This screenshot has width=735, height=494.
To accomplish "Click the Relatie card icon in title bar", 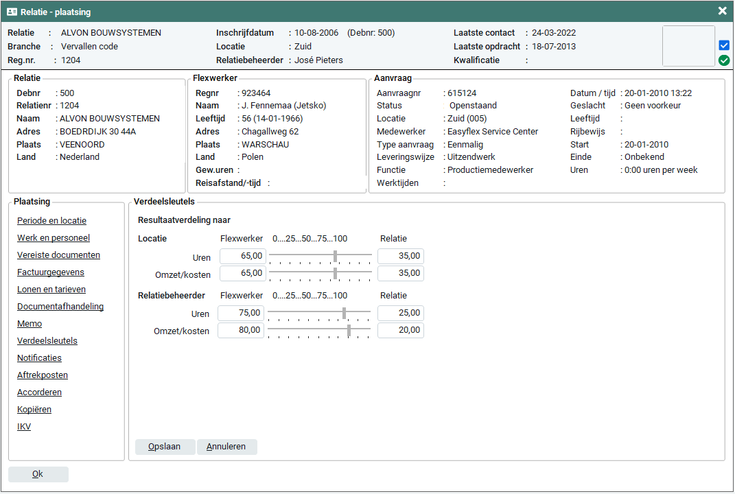I will 12,12.
